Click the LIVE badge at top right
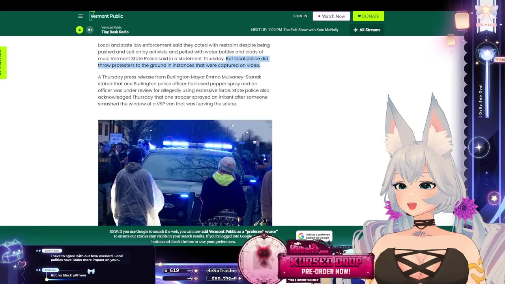Viewport: 505px width, 284px height. click(486, 25)
